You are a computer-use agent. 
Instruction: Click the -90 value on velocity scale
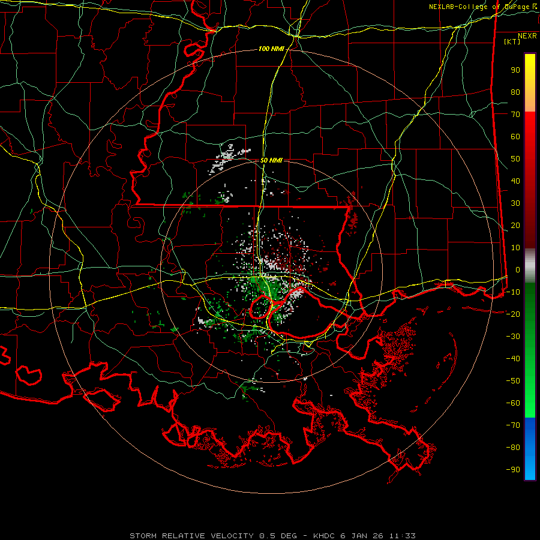coord(513,470)
